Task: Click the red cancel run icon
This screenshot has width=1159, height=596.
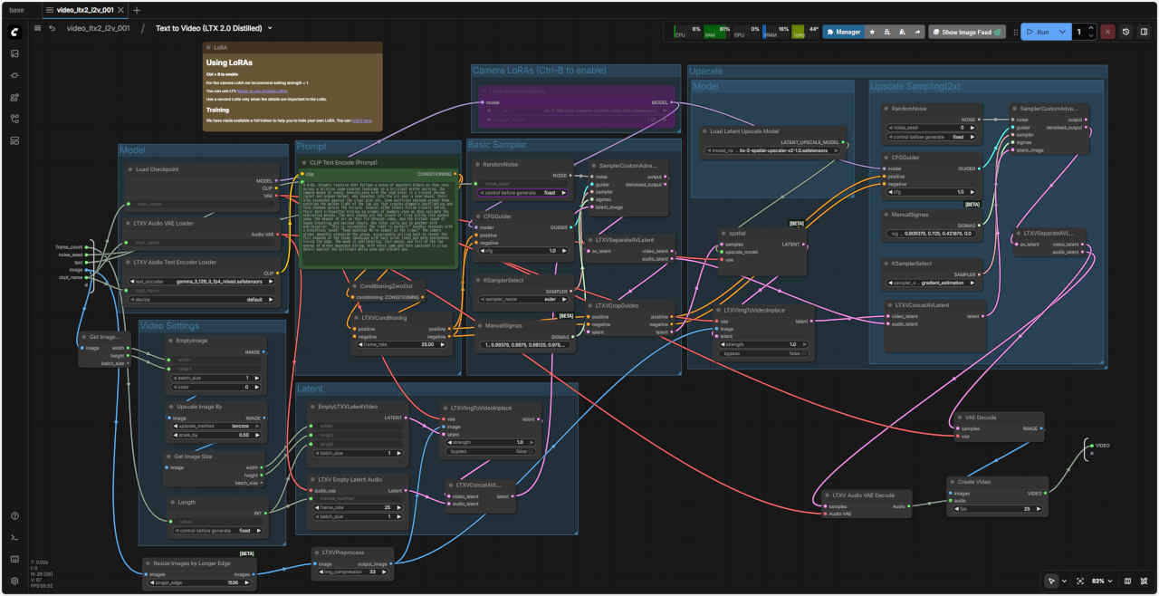Action: (1107, 32)
